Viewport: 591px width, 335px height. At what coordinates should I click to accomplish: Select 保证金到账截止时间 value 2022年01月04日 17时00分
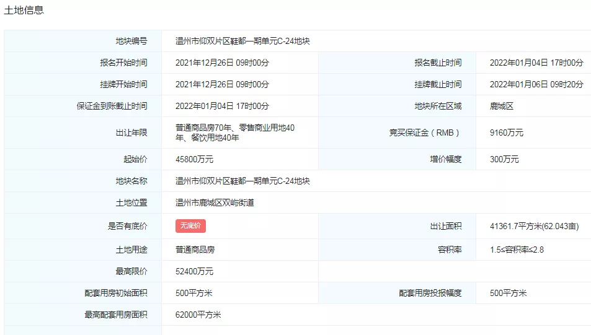click(222, 106)
